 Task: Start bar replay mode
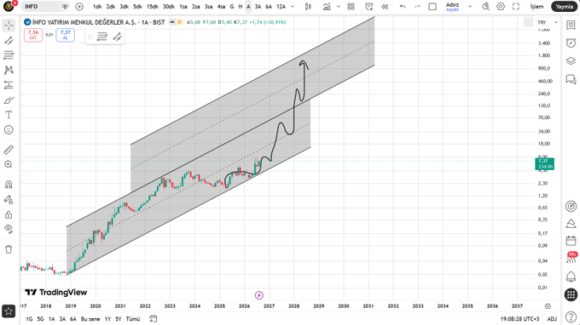click(x=385, y=7)
